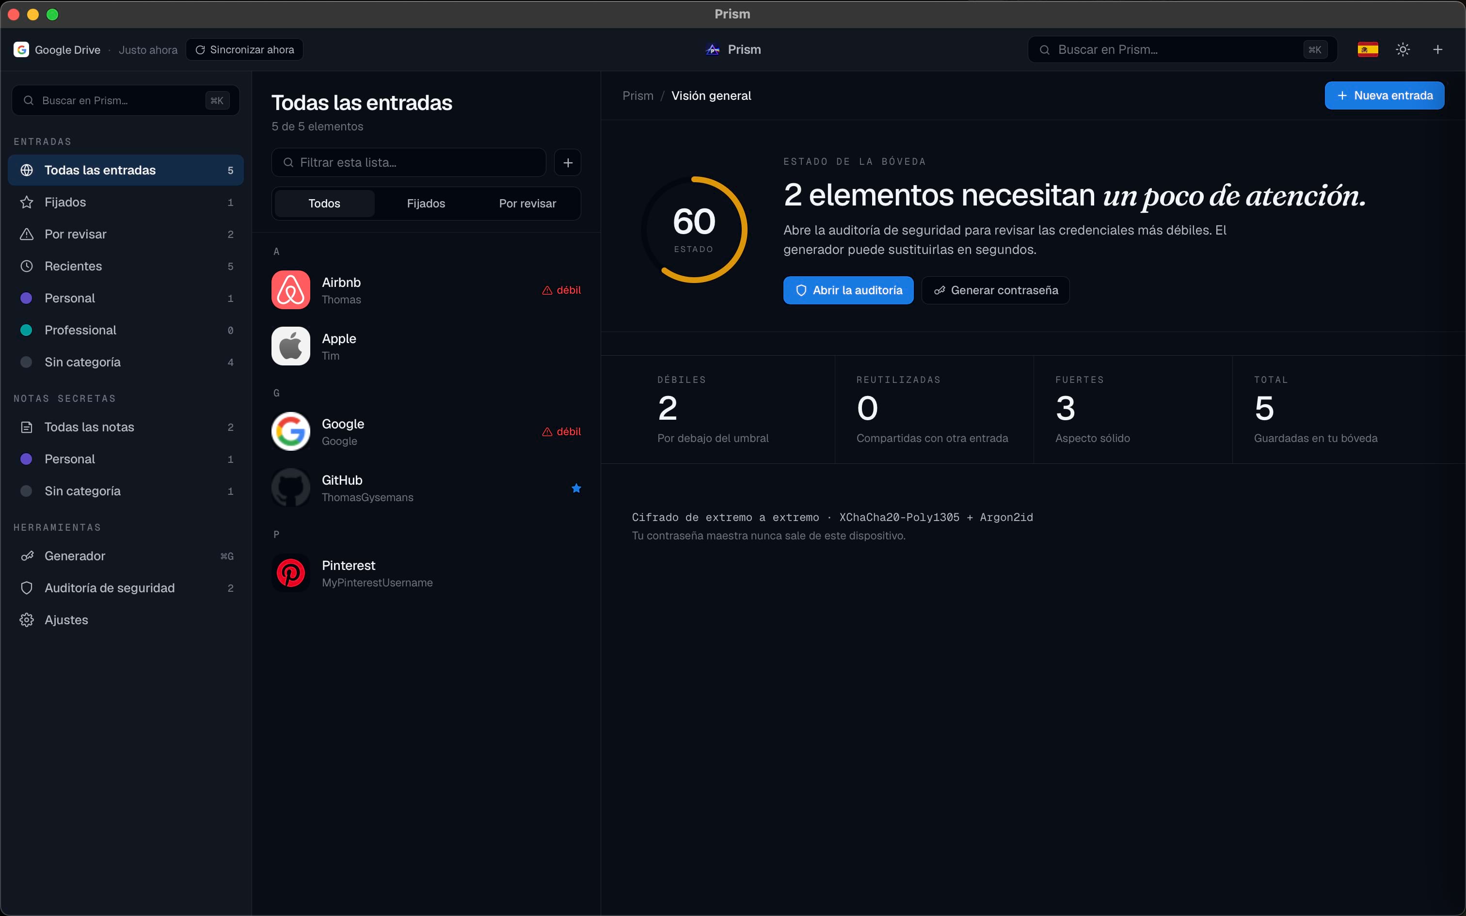Click the Nueva entrada button
1466x916 pixels.
click(x=1384, y=96)
